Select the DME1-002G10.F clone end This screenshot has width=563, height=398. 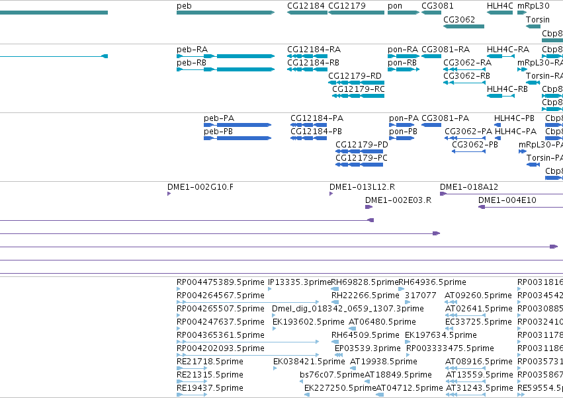[x=169, y=194]
